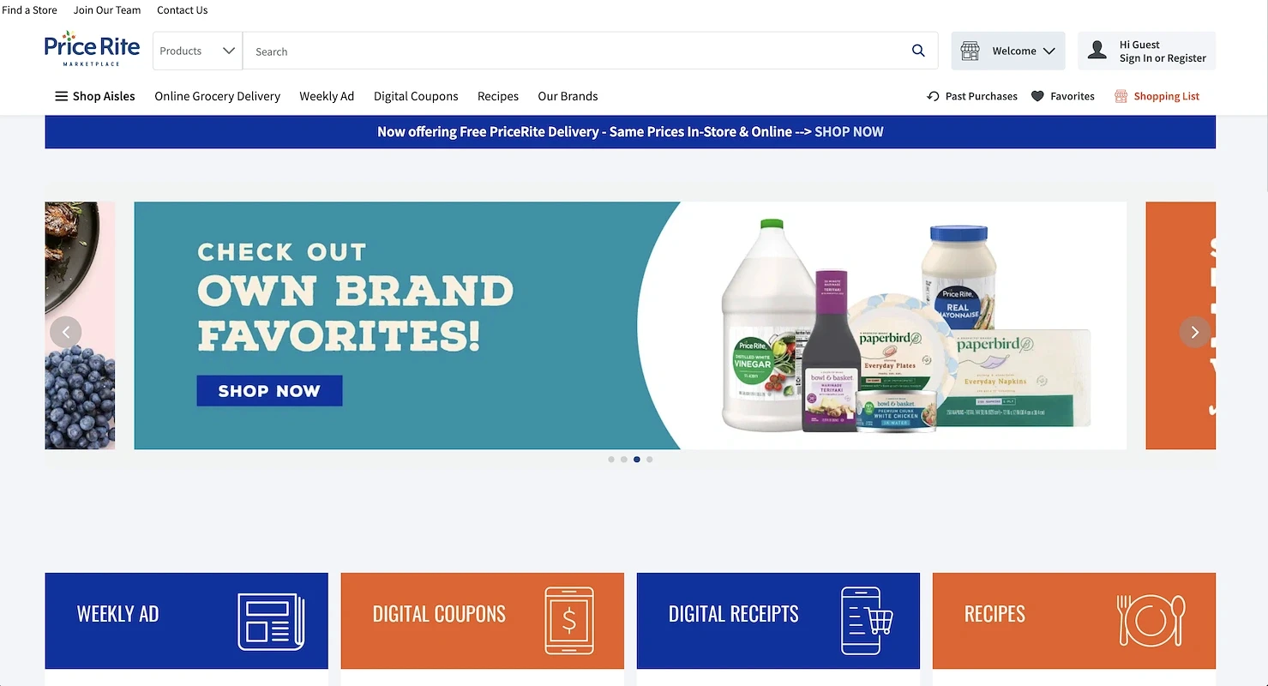This screenshot has width=1268, height=686.
Task: Expand the Welcome store selector dropdown
Action: [1008, 51]
